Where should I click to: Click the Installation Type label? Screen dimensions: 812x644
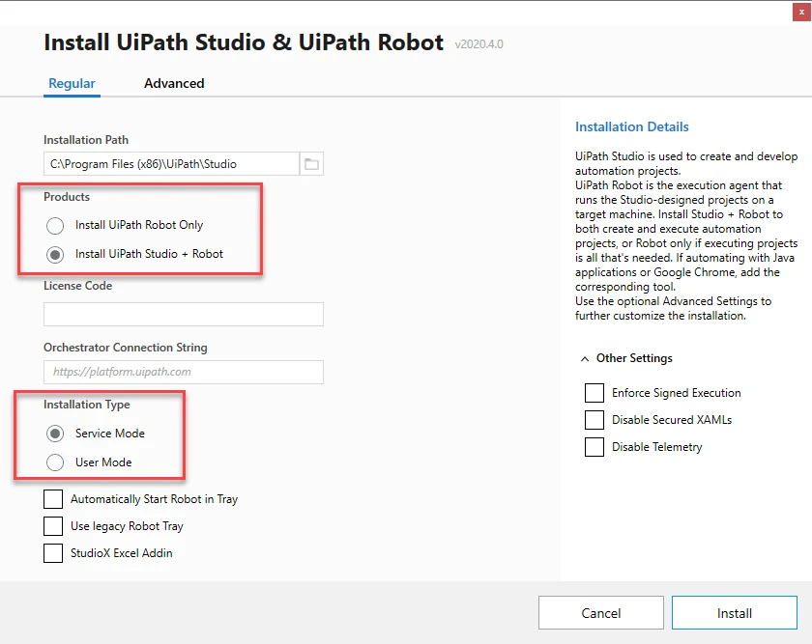coord(86,405)
